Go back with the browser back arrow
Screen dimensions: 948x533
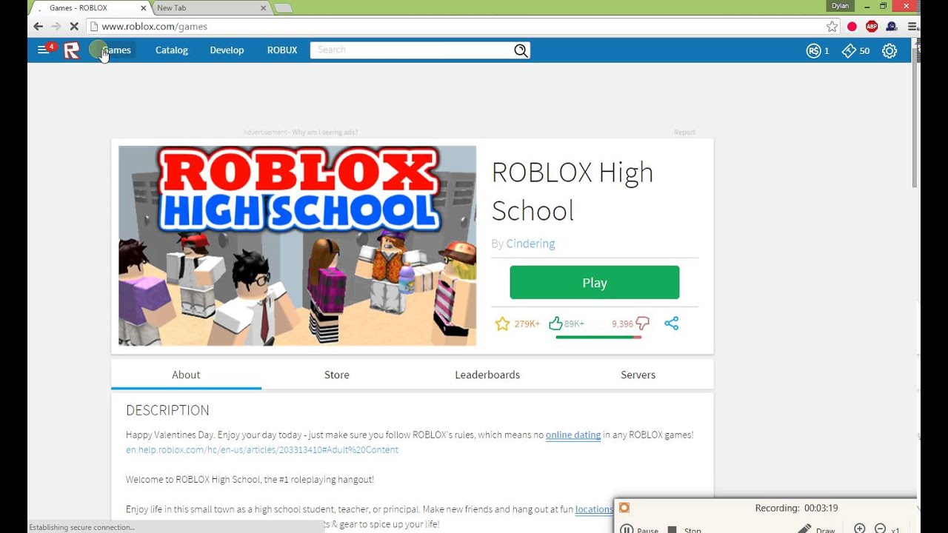click(38, 26)
